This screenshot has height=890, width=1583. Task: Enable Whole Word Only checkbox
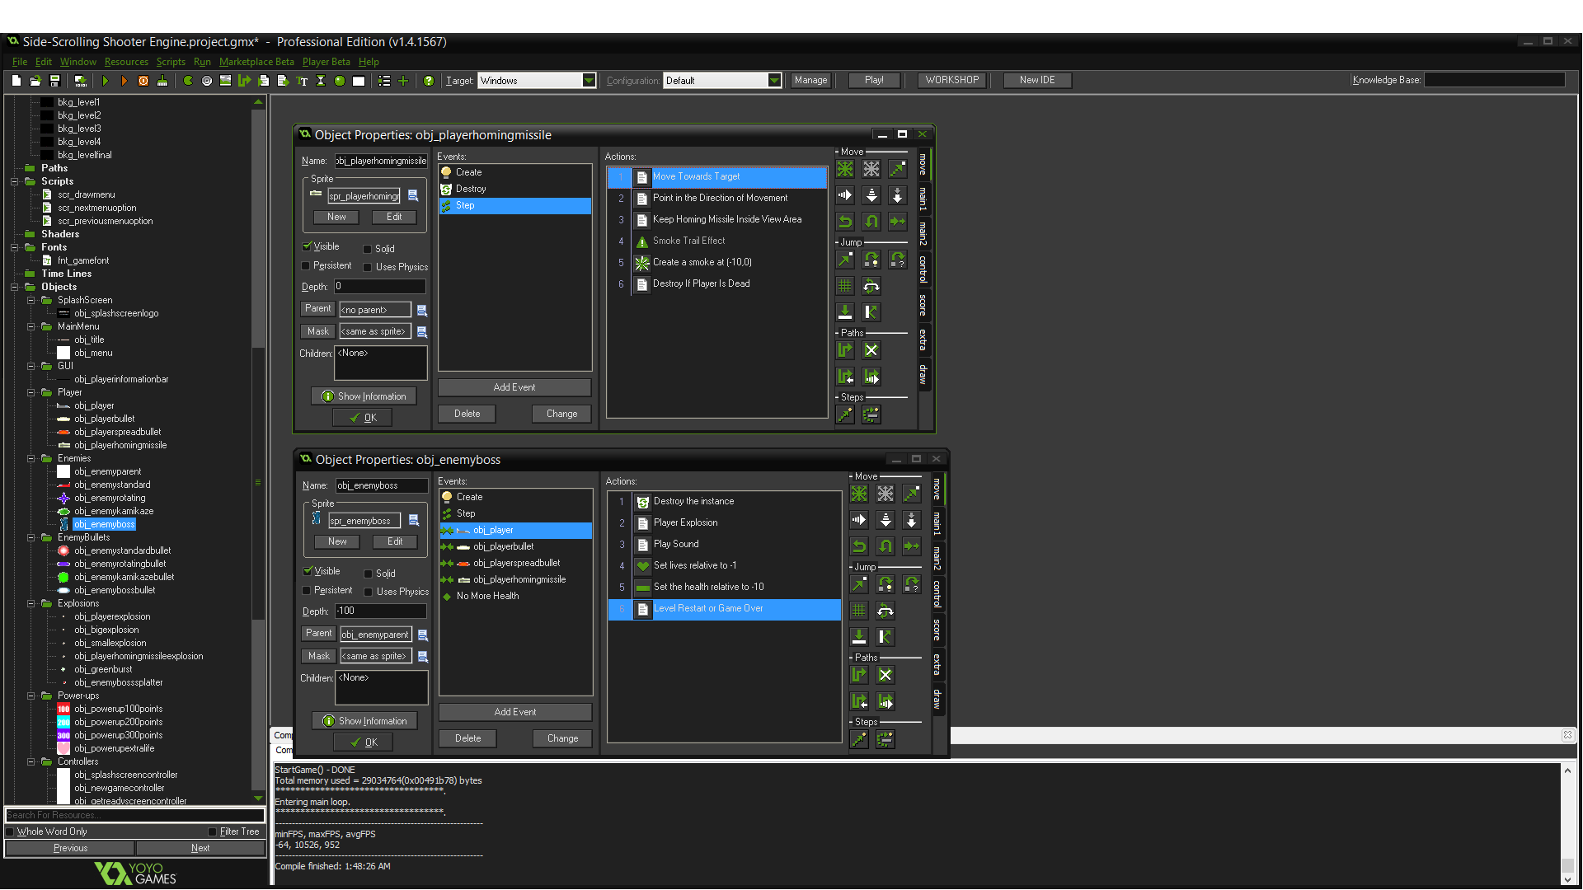11,831
